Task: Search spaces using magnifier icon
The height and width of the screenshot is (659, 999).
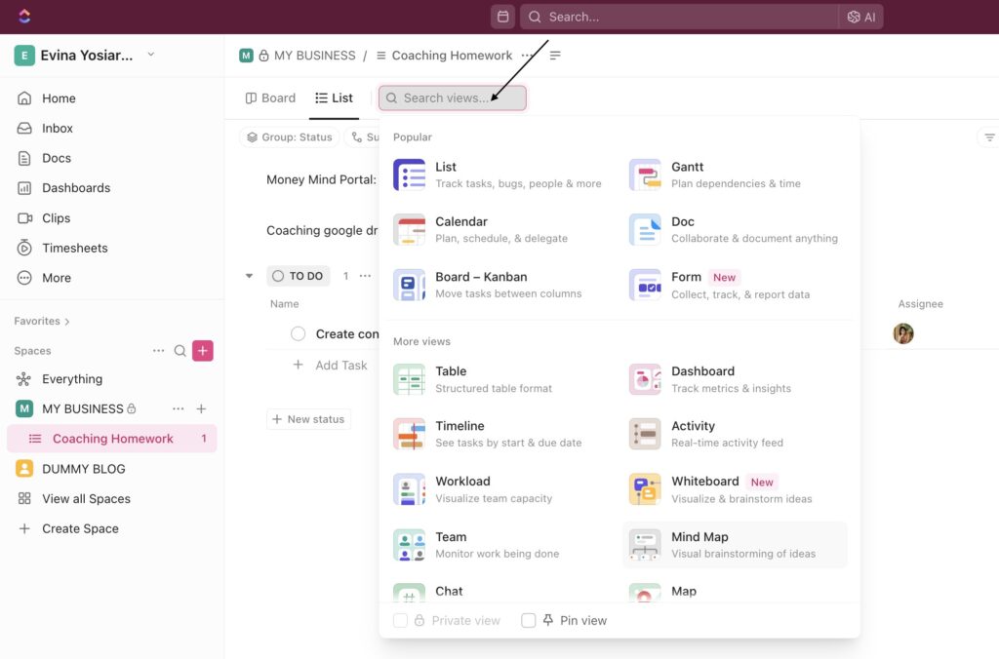Action: click(180, 351)
